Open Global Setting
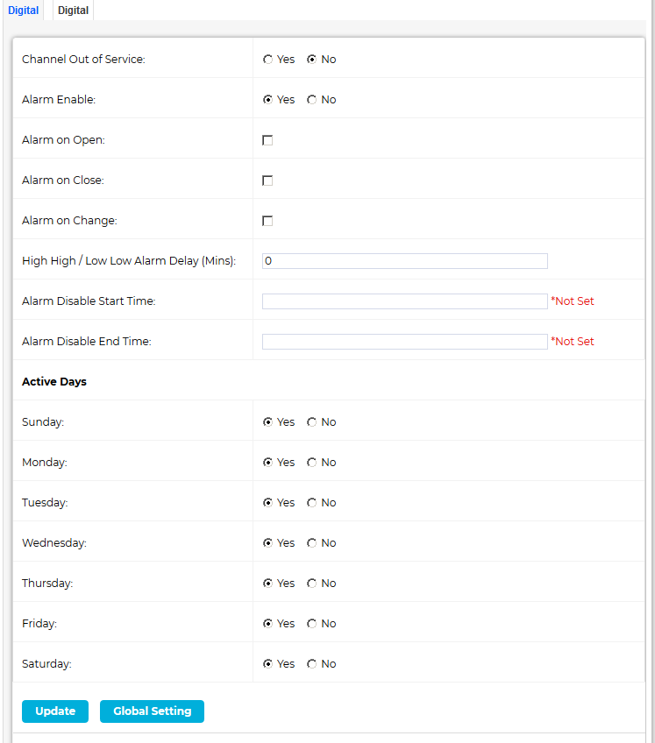 pyautogui.click(x=153, y=711)
